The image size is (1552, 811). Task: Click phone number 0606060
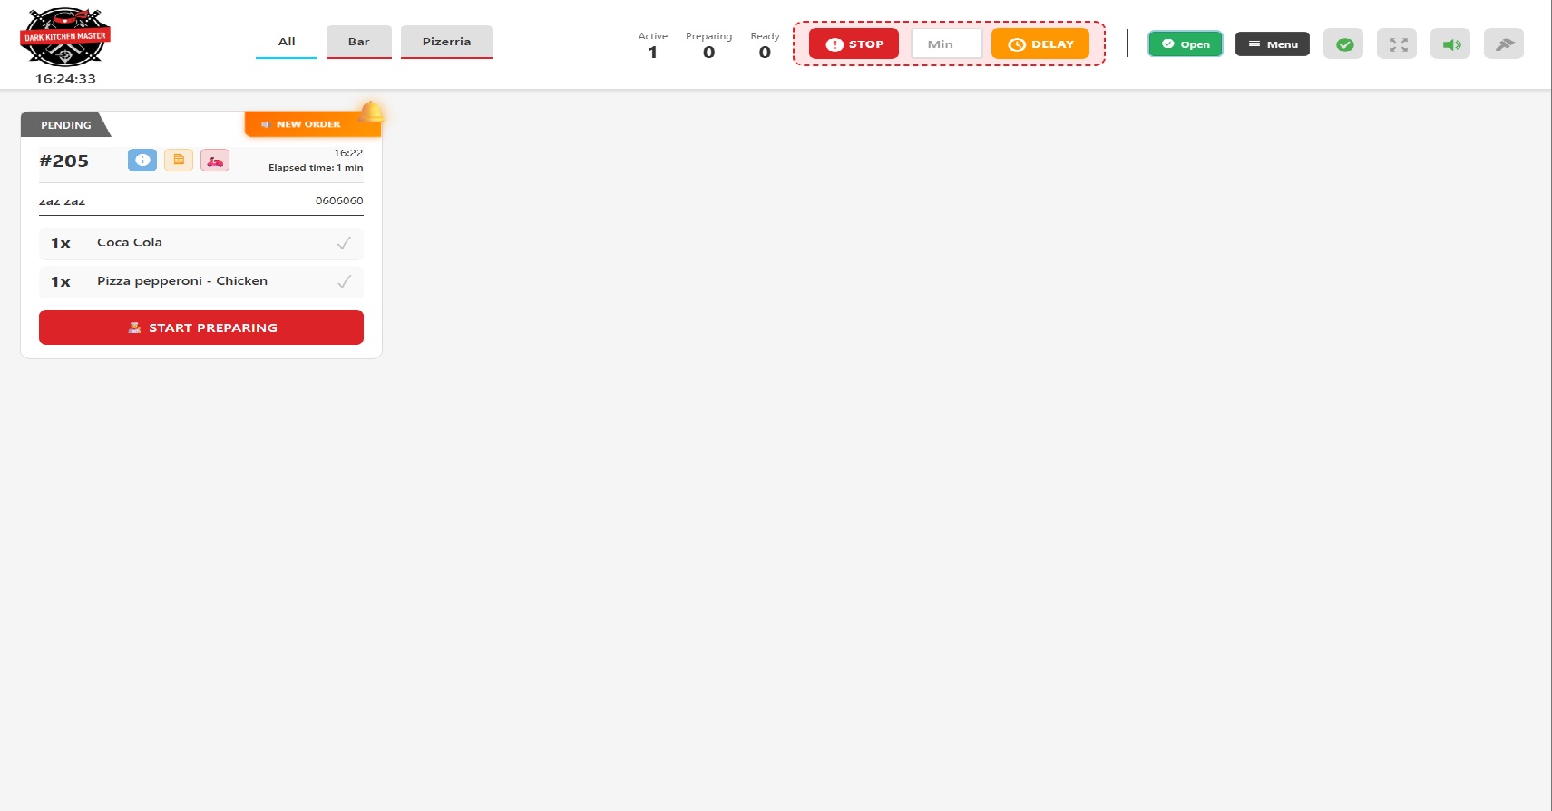click(339, 200)
